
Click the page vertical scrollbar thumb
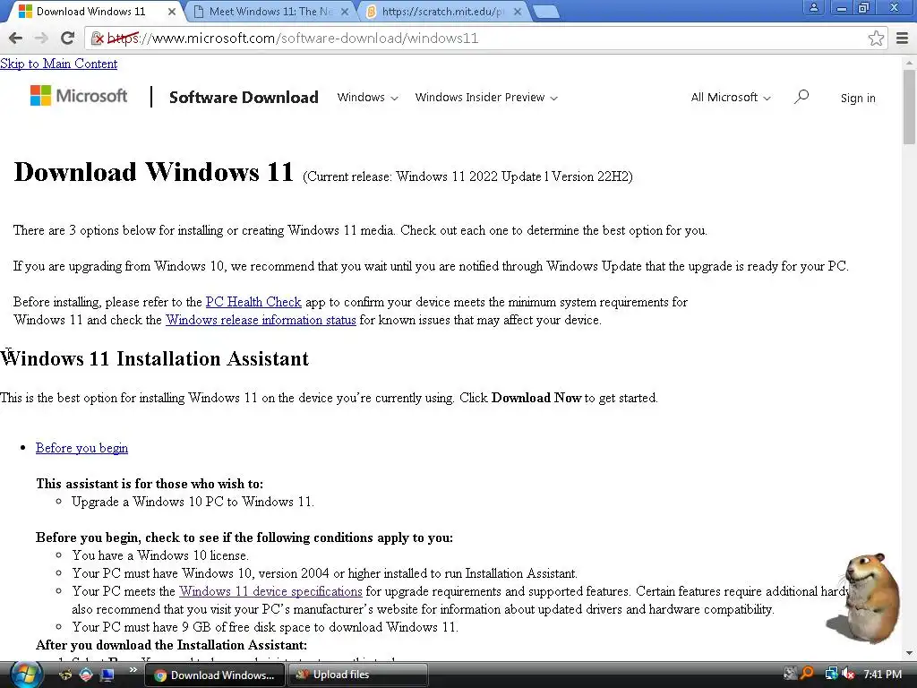[x=909, y=107]
